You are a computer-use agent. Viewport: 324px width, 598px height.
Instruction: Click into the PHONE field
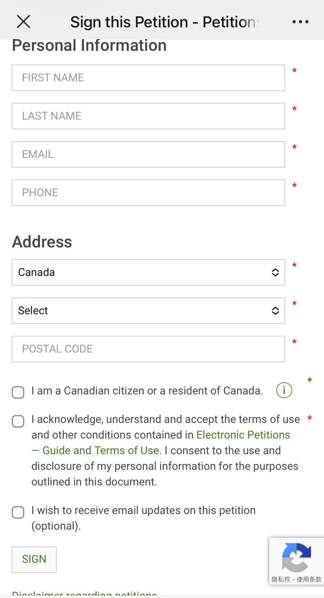tap(148, 193)
